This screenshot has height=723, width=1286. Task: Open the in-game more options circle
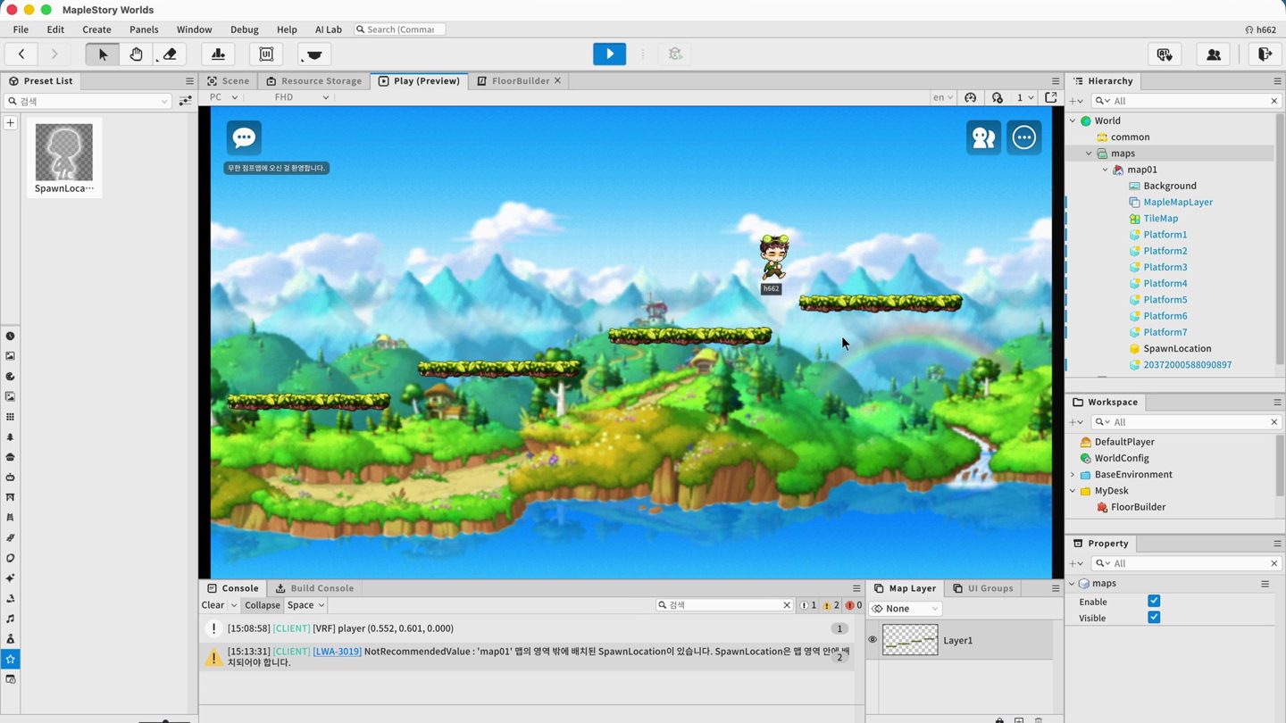(x=1024, y=137)
